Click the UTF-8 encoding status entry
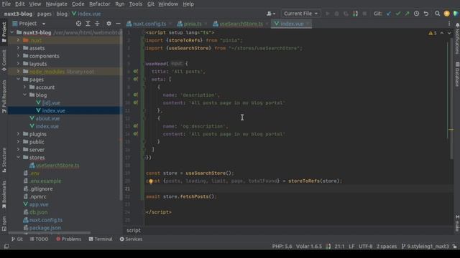460x258 pixels. [x=365, y=247]
